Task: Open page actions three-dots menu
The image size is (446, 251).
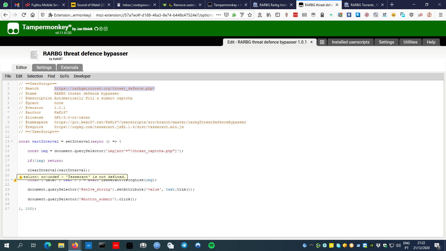Action: tap(219, 15)
